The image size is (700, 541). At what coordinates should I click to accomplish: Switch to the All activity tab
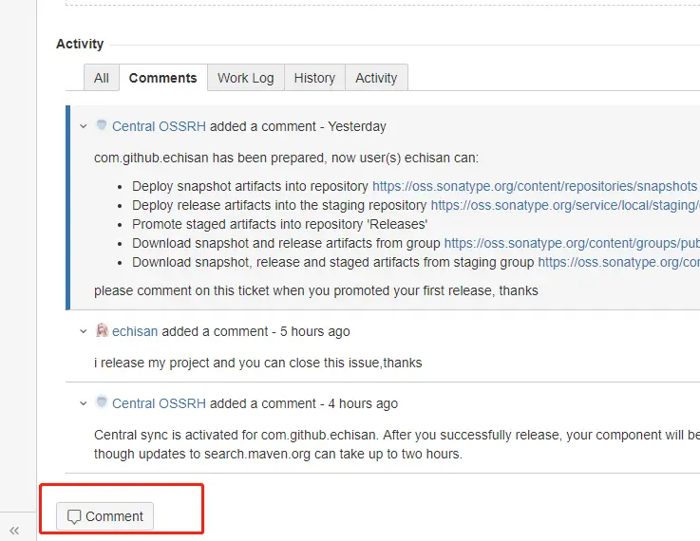click(x=102, y=78)
